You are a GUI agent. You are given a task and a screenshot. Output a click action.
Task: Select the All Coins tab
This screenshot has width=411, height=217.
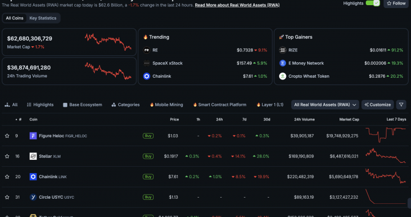point(15,18)
